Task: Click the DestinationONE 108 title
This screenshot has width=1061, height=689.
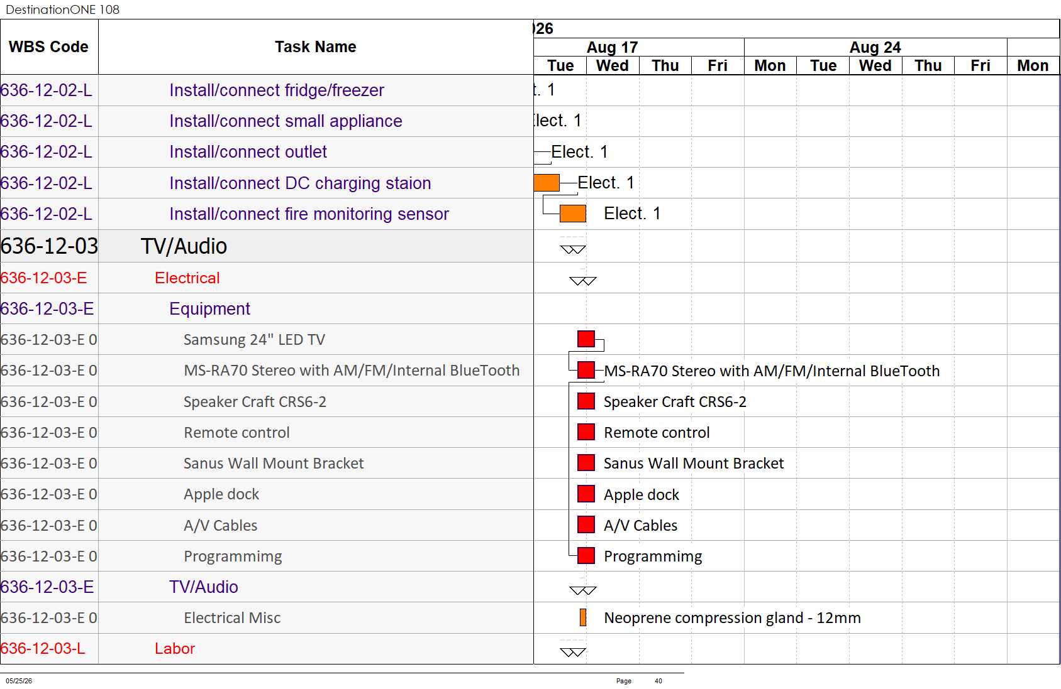Action: tap(62, 9)
